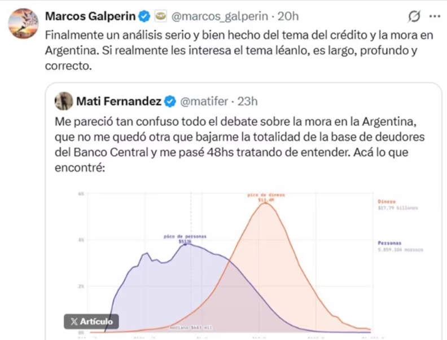
Task: Click Mati Fernandez's small profile avatar
Action: point(64,101)
